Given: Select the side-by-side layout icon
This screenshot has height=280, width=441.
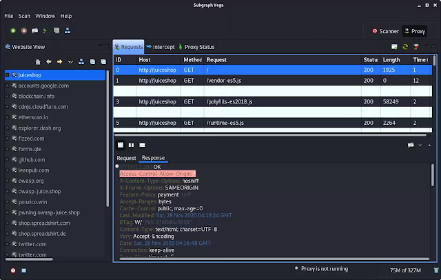Looking at the screenshot, I should (x=132, y=145).
